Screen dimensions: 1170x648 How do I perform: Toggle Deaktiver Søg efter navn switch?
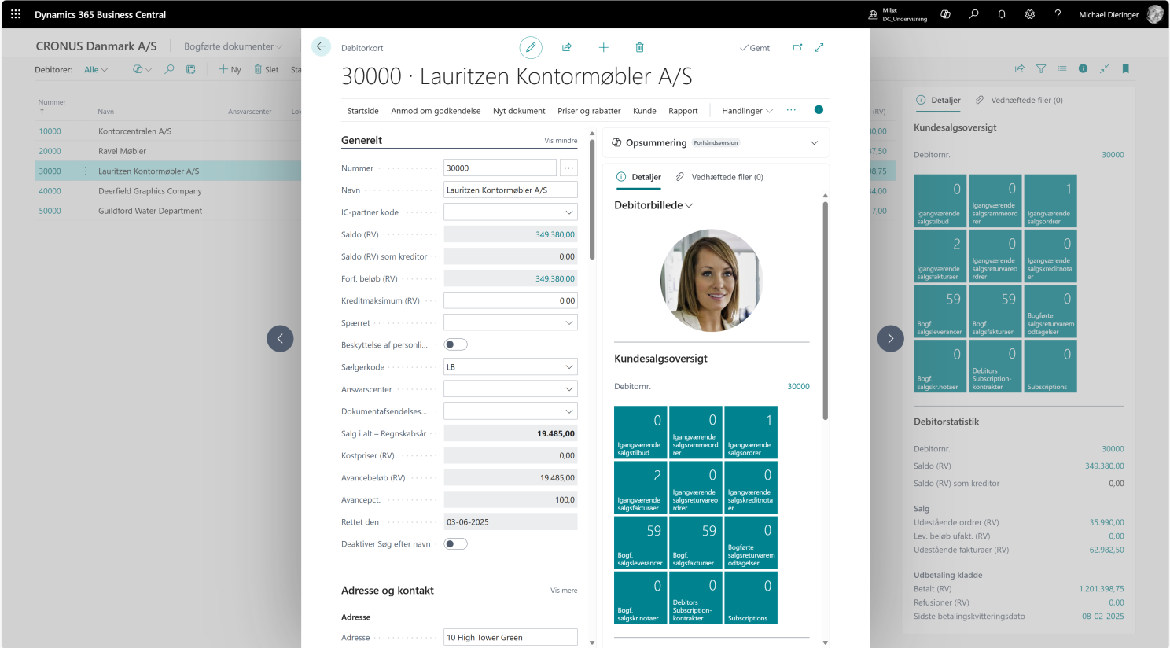455,544
